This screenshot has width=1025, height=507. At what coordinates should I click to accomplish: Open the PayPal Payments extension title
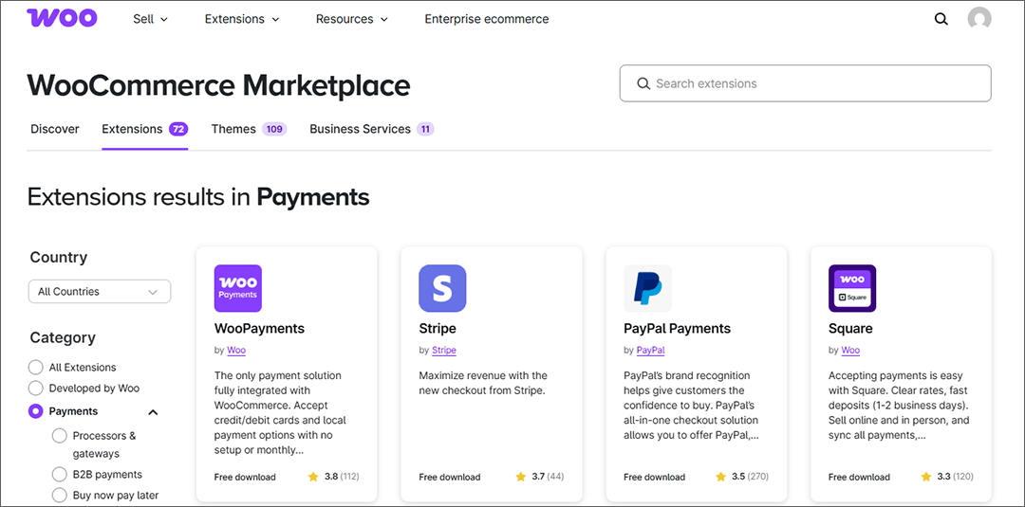pyautogui.click(x=678, y=328)
